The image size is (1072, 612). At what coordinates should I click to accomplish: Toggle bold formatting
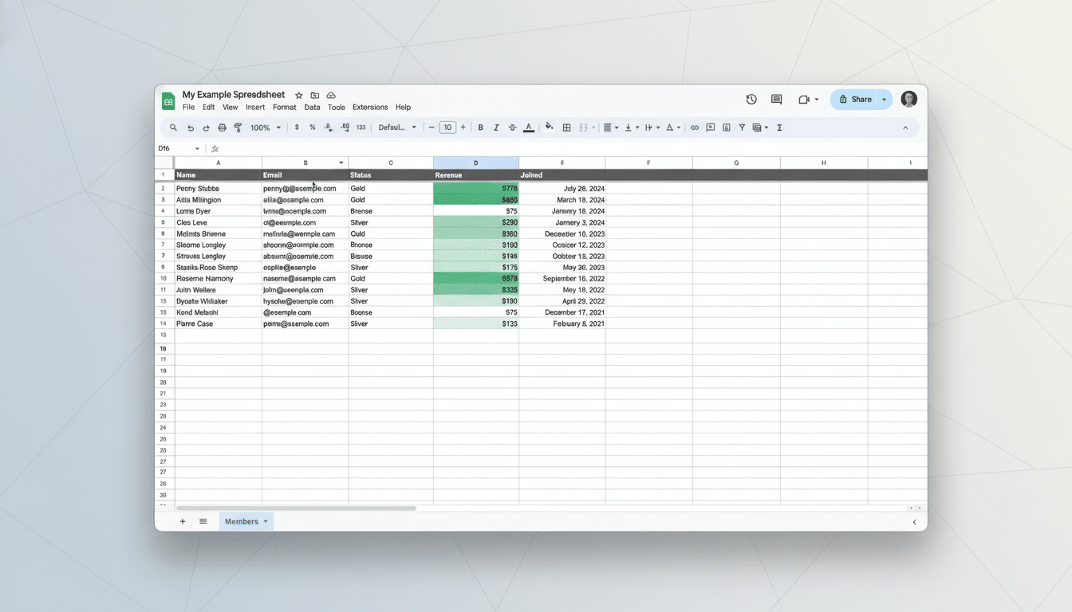tap(480, 127)
